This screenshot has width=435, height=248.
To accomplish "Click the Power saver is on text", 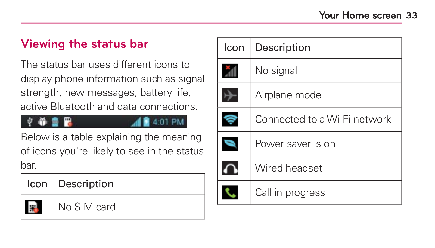I will [x=295, y=144].
